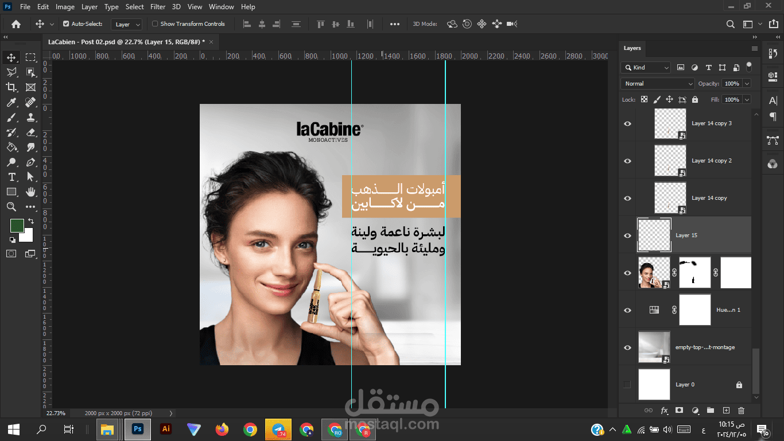
Task: Show Layer 0 by toggling visibility
Action: [627, 385]
